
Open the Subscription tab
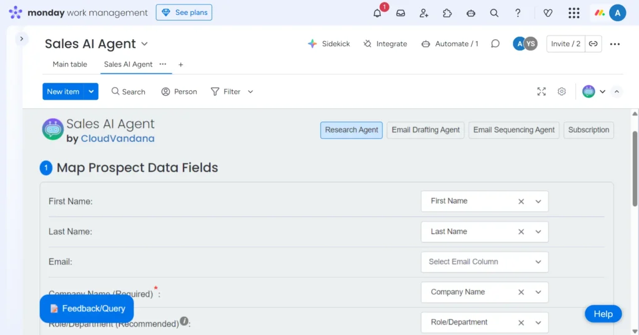pyautogui.click(x=588, y=130)
